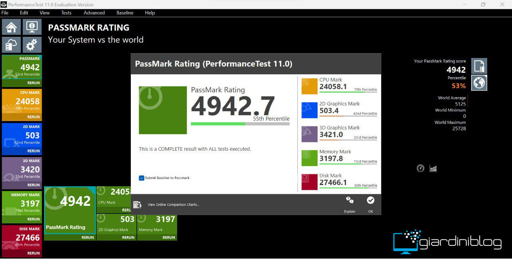Rerun the 2D Graphics Mark bottom tile
The height and width of the screenshot is (259, 512).
click(128, 237)
